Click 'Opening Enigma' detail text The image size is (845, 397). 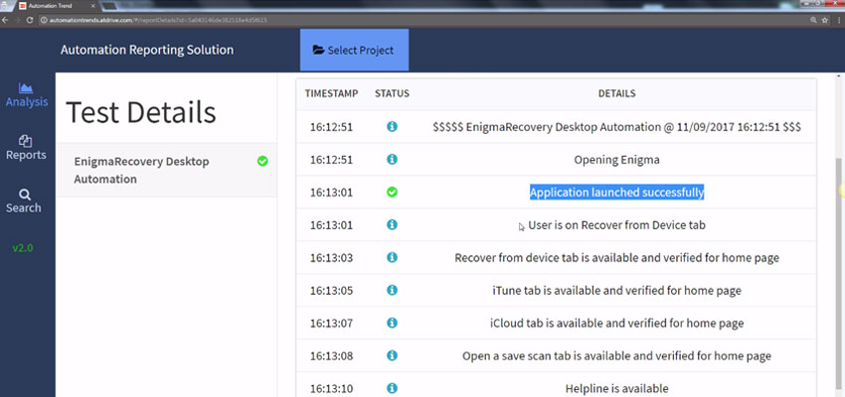(x=616, y=160)
